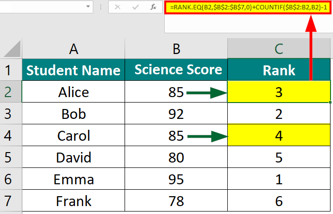Select column A header
333x214 pixels.
click(x=73, y=49)
